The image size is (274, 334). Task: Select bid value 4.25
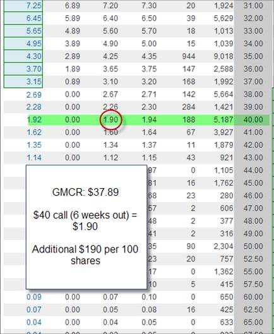[x=110, y=56]
